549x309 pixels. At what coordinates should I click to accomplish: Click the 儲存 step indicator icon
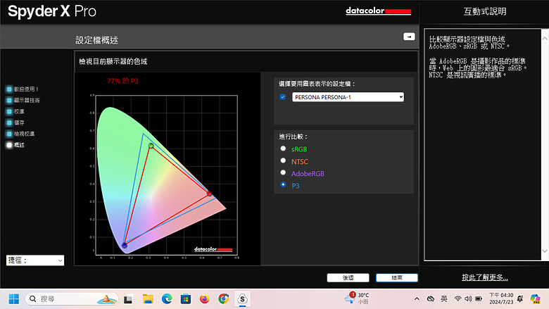tap(9, 123)
